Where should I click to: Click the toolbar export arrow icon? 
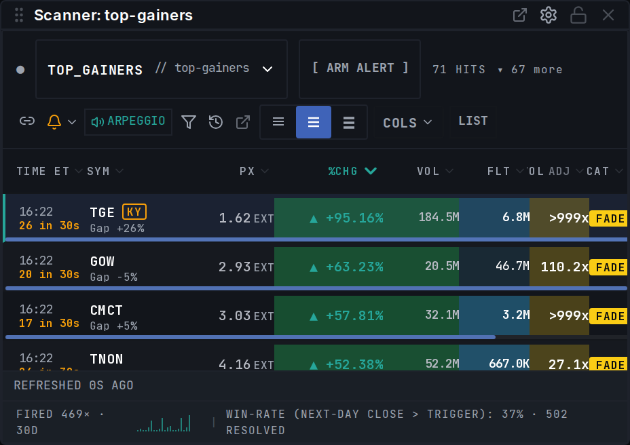pyautogui.click(x=242, y=121)
